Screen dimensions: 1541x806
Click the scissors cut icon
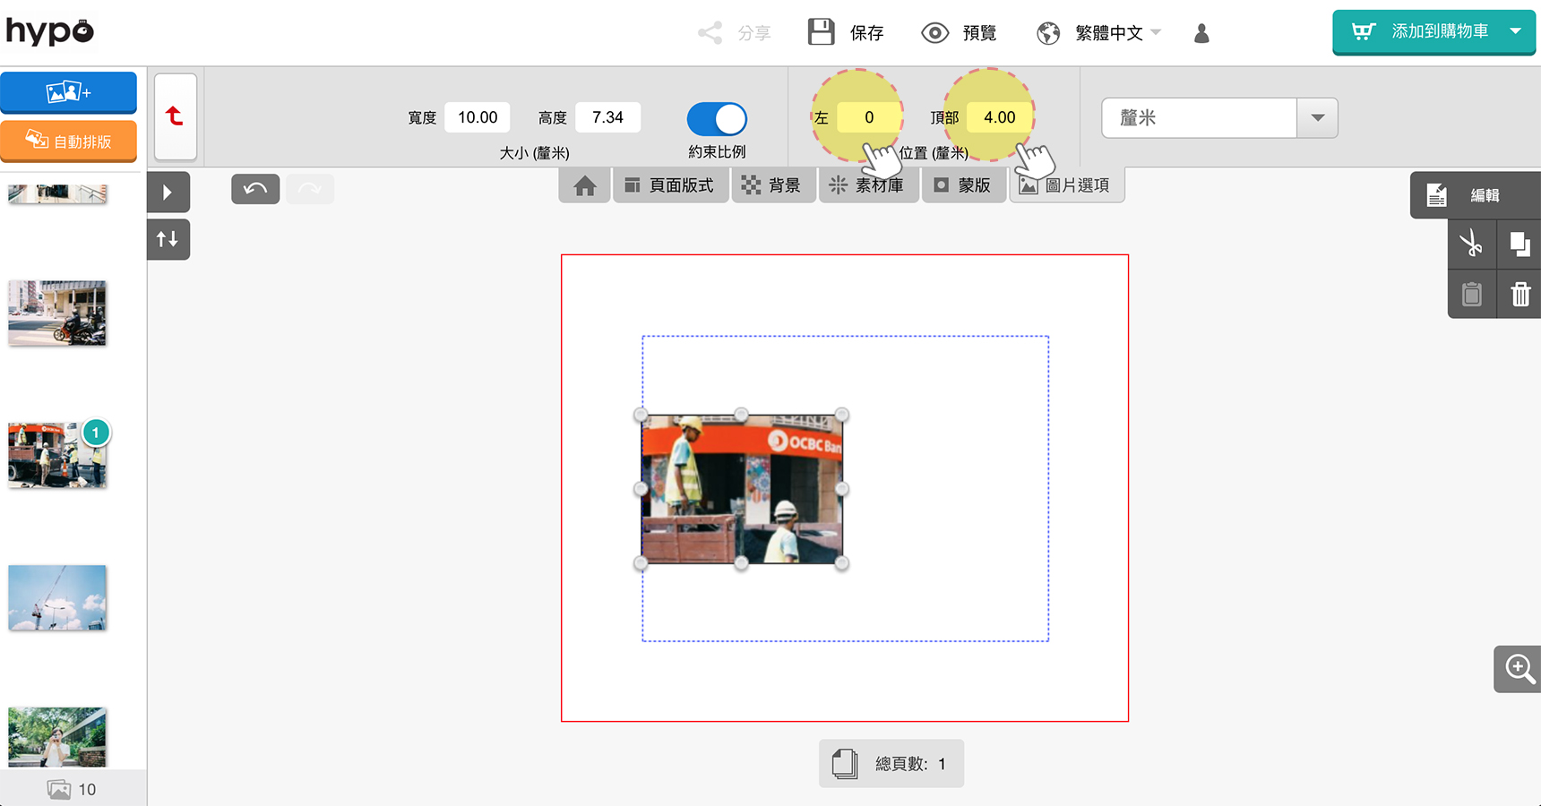tap(1471, 244)
